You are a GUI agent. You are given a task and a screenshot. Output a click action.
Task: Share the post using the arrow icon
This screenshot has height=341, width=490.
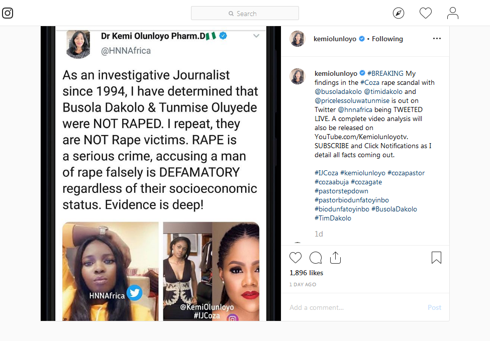335,257
